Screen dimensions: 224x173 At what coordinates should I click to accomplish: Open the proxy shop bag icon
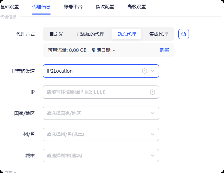(x=184, y=34)
